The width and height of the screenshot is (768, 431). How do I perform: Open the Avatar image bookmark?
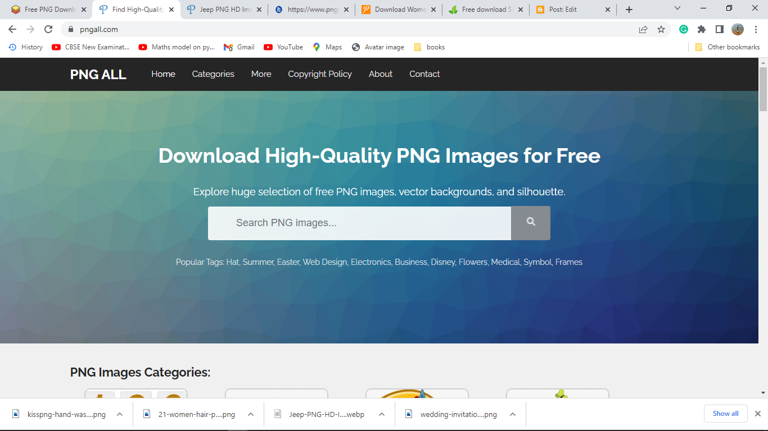(378, 47)
